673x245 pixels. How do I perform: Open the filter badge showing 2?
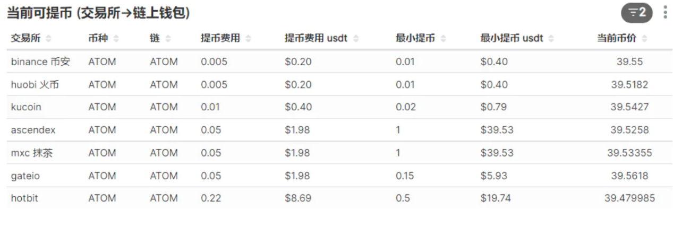pos(636,13)
